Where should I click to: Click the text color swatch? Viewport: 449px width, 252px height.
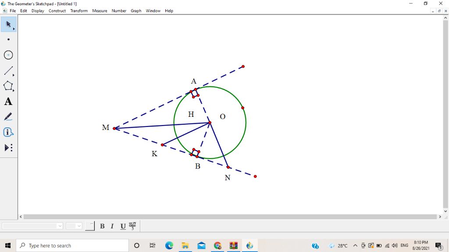pyautogui.click(x=90, y=226)
